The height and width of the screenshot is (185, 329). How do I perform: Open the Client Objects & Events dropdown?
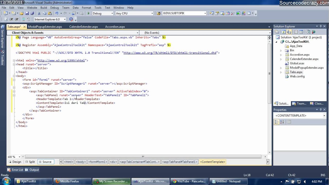[x=138, y=33]
